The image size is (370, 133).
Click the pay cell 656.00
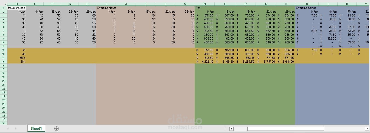click(225, 19)
